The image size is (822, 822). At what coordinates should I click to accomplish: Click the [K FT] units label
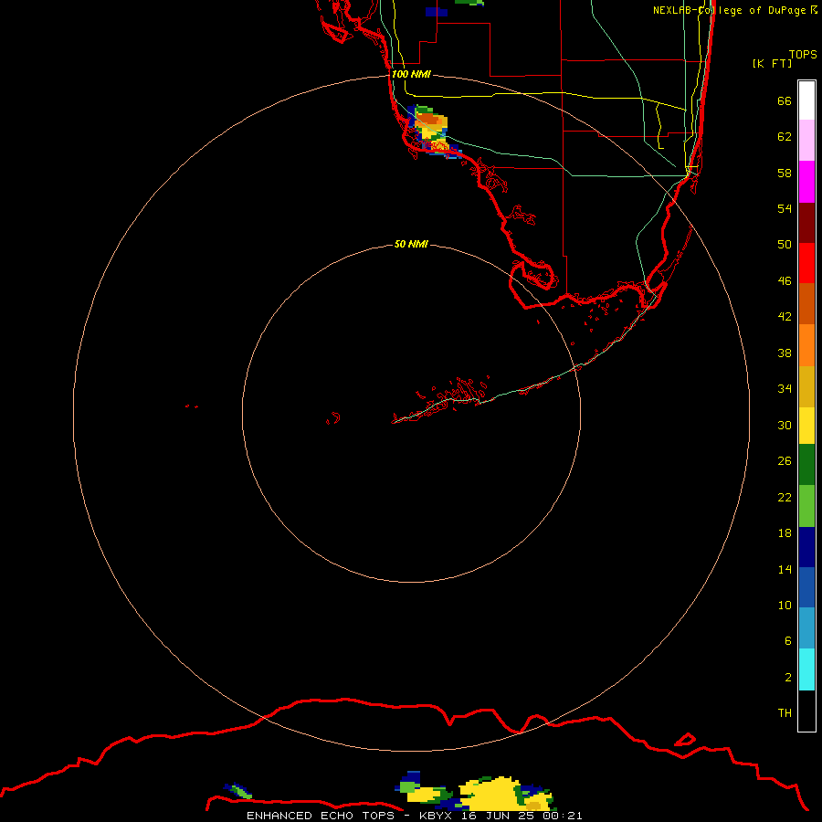pyautogui.click(x=772, y=63)
